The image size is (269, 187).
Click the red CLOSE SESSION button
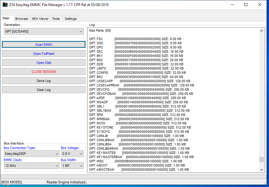pyautogui.click(x=44, y=72)
